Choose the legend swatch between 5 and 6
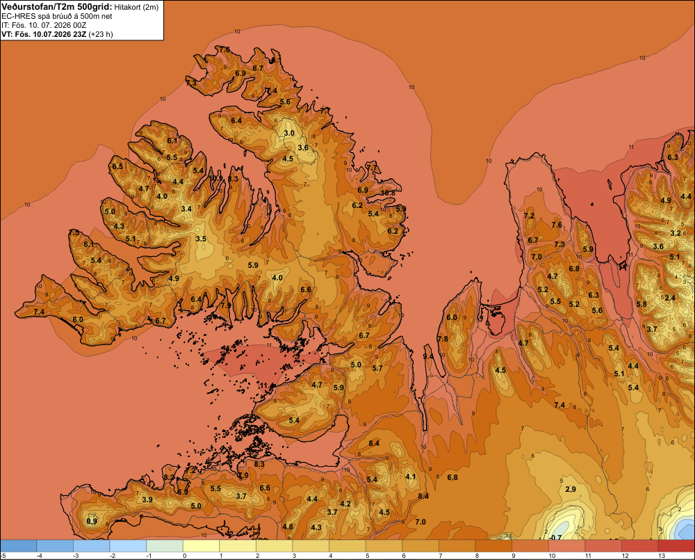 click(384, 546)
